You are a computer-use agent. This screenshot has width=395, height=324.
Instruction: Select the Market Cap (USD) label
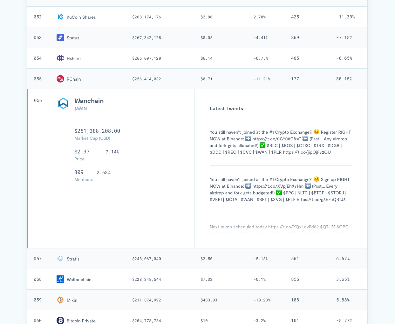pyautogui.click(x=92, y=138)
